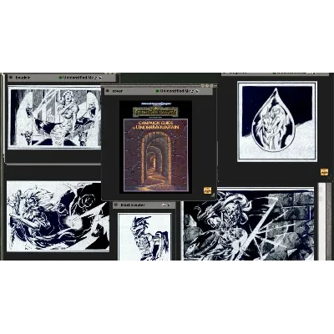
Task: Click the dot icon left of boudoir title
Action: pyautogui.click(x=11, y=77)
